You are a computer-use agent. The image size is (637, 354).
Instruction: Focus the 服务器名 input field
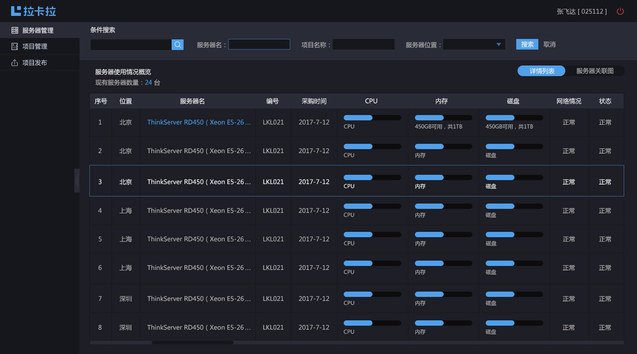coord(259,44)
